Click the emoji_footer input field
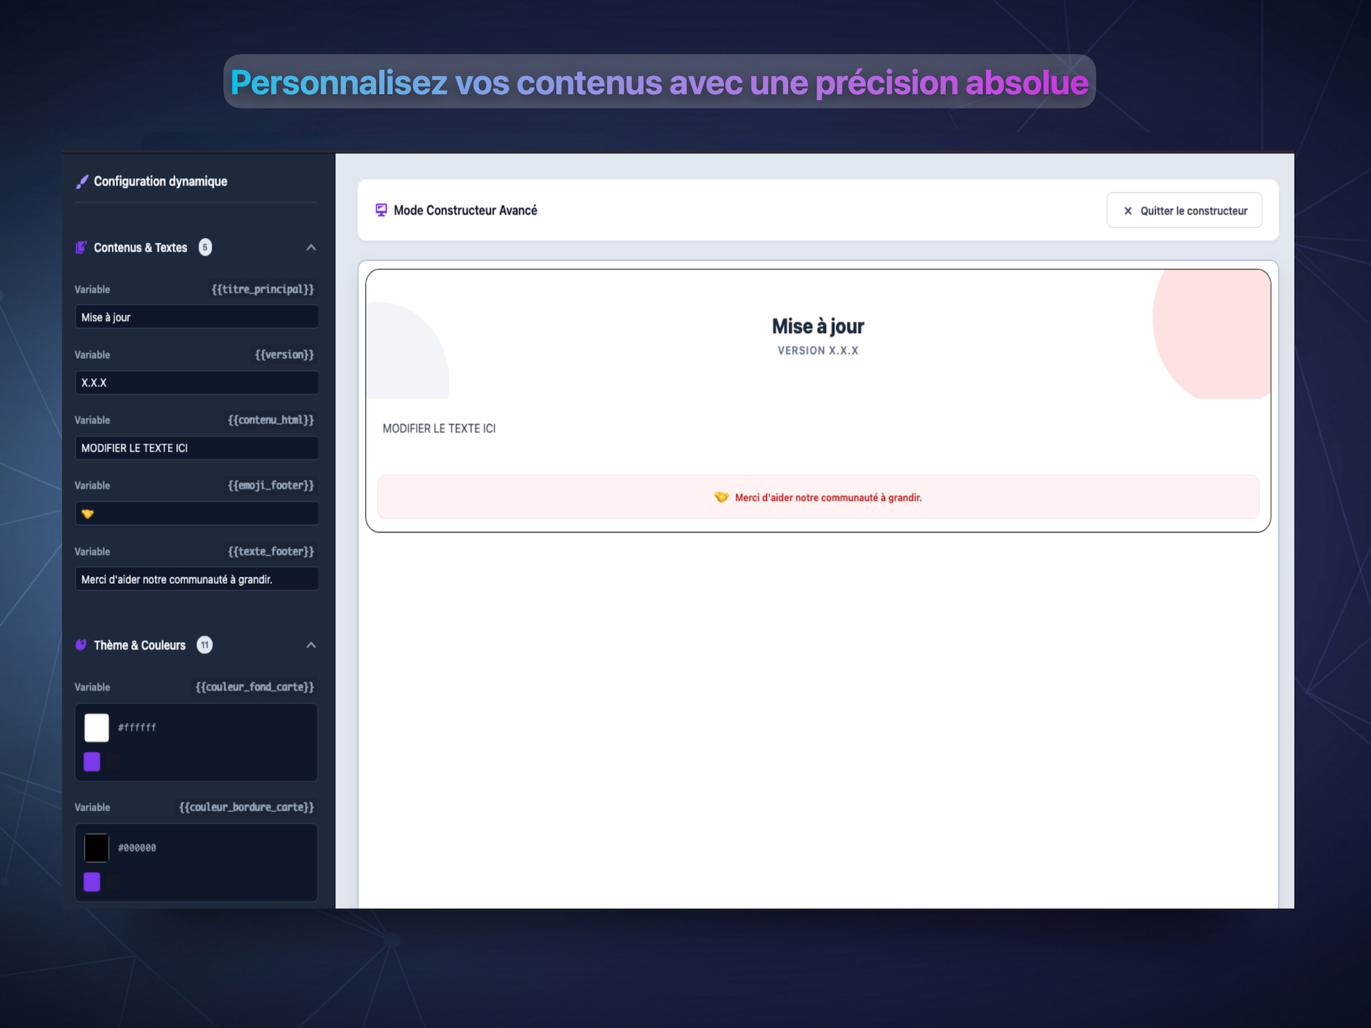The image size is (1371, 1028). tap(196, 513)
